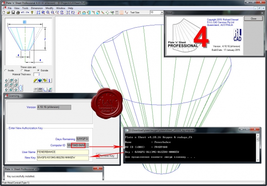Click the Open folder toolbar icon
The width and height of the screenshot is (267, 186).
(8, 12)
